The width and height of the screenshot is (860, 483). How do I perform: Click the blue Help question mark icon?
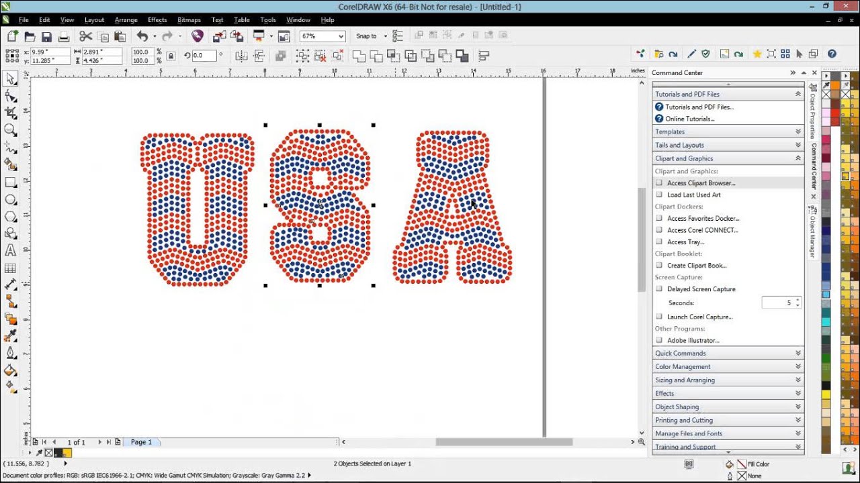(832, 54)
